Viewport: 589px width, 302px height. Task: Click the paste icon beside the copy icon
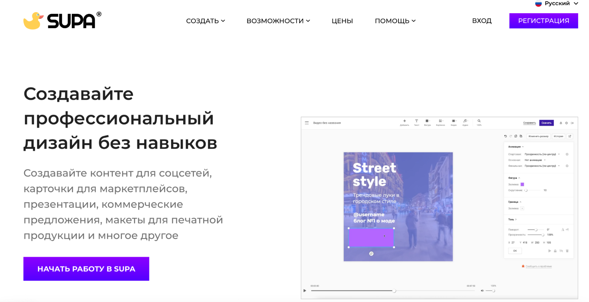click(x=521, y=136)
